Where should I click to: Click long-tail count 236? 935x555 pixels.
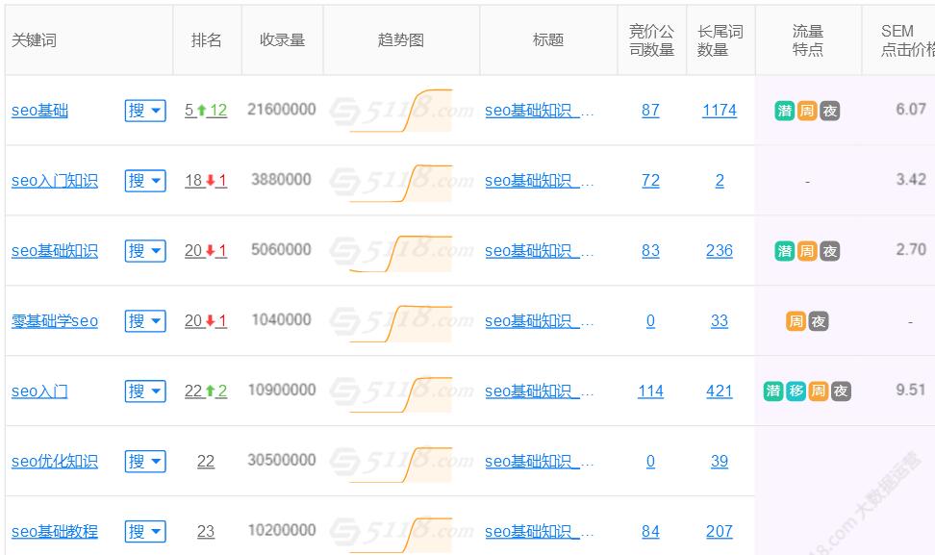pyautogui.click(x=720, y=251)
